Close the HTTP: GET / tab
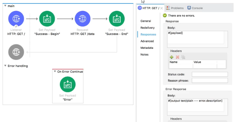This screenshot has height=122, width=237. (x=162, y=8)
